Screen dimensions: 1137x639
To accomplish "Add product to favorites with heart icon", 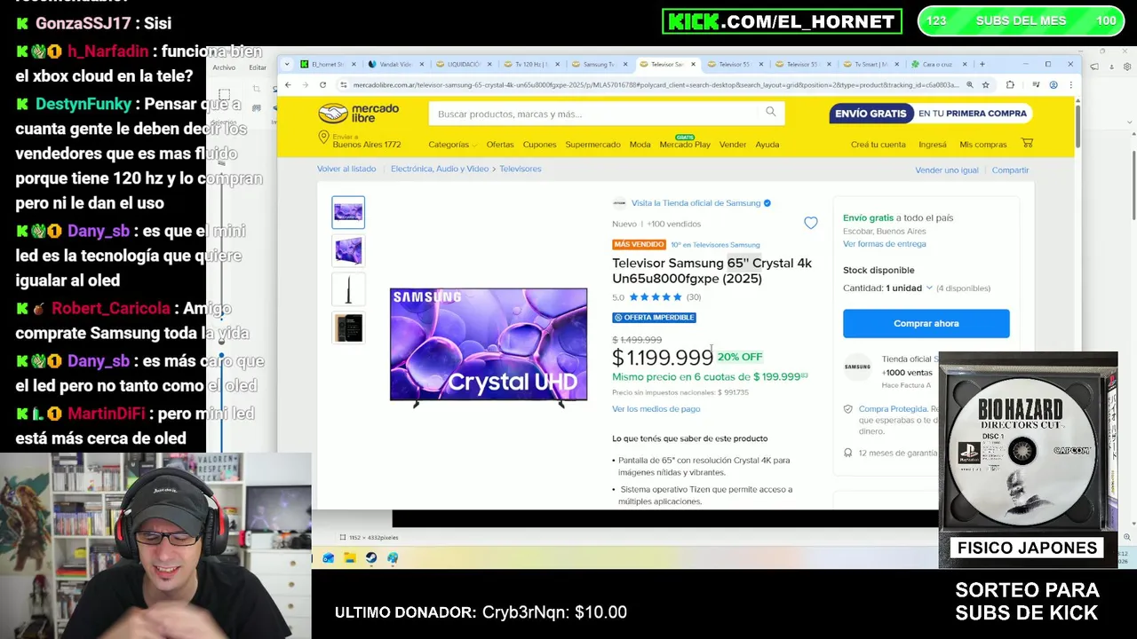I will [811, 224].
